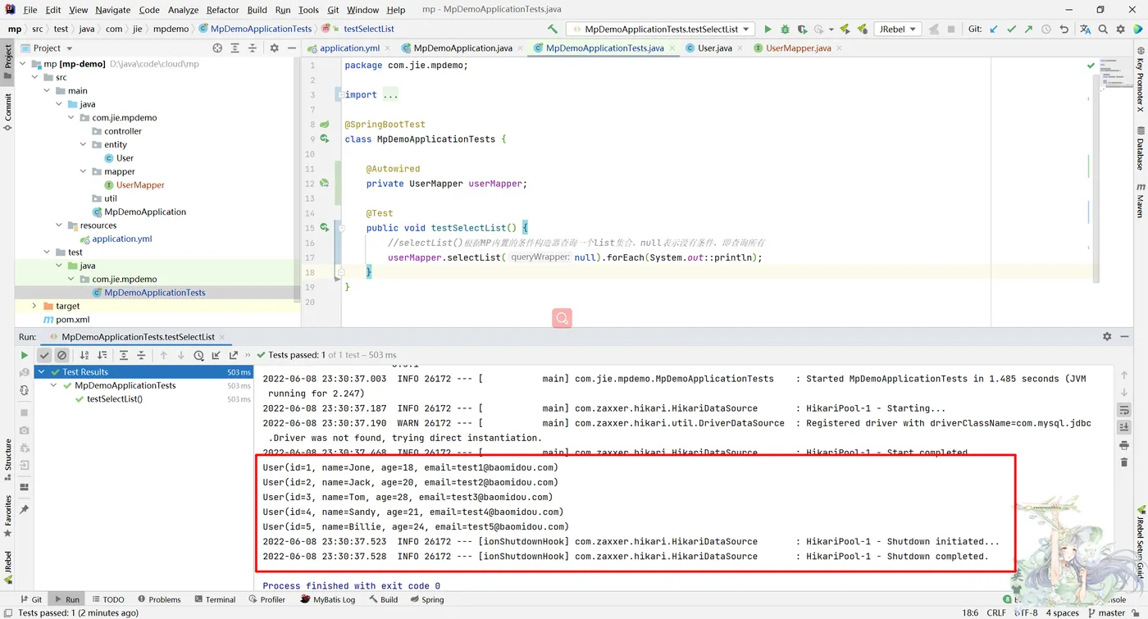The width and height of the screenshot is (1148, 619).
Task: Open the run configuration dropdown
Action: pyautogui.click(x=660, y=29)
